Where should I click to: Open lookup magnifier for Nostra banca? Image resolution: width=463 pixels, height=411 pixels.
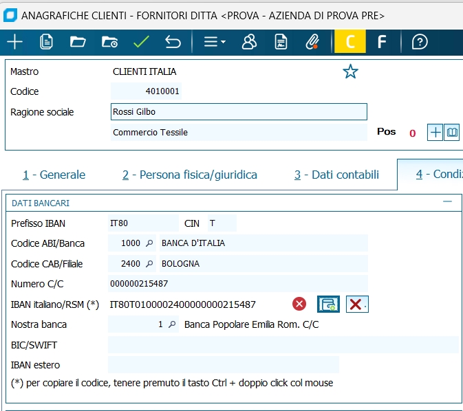(172, 324)
